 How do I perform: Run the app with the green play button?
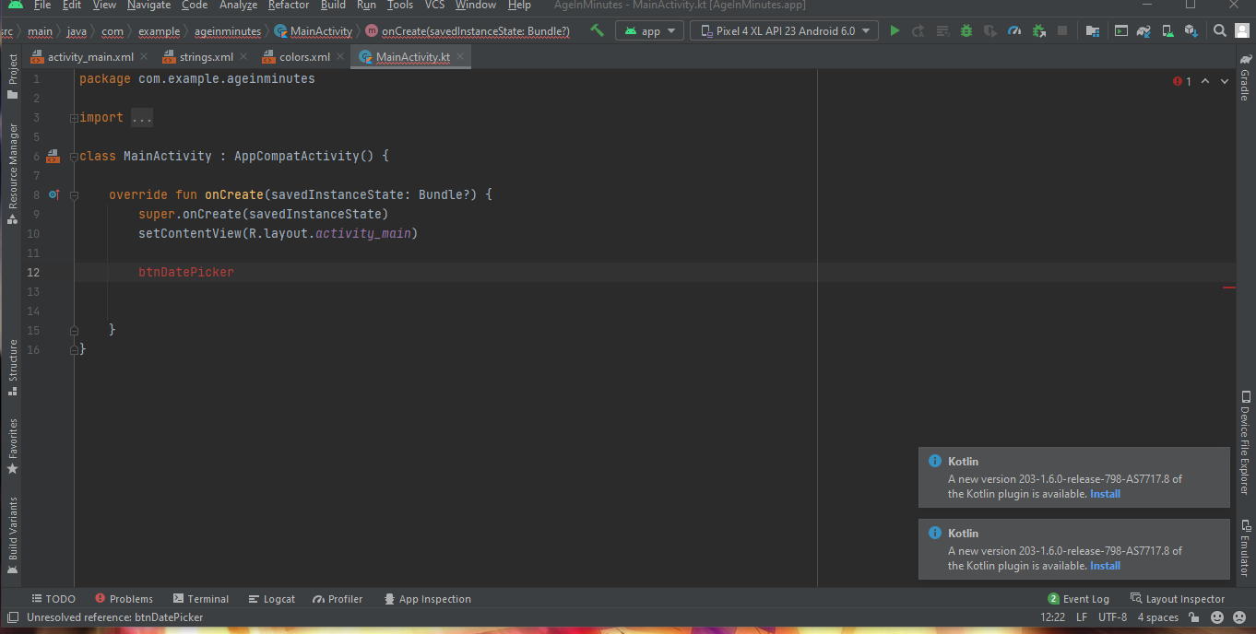point(895,30)
